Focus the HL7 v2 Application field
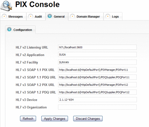Screen dimensions: 149x127 click(97, 55)
